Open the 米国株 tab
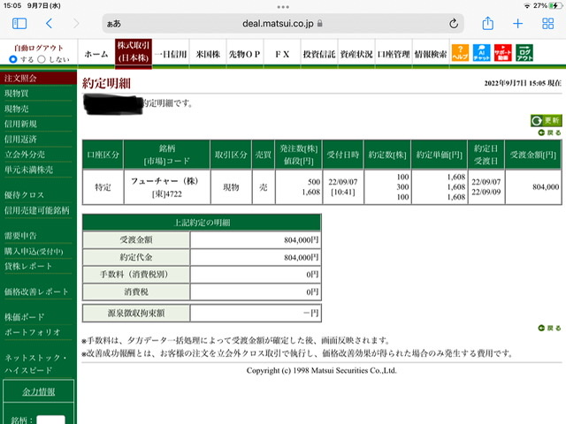The image size is (566, 424). coord(208,54)
